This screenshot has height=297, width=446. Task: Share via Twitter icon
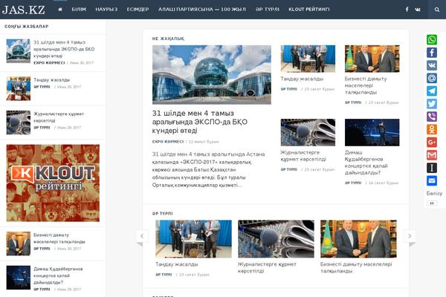point(432,104)
